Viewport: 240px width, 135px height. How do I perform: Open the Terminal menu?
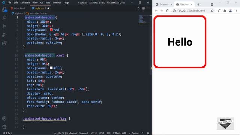[x=57, y=3]
